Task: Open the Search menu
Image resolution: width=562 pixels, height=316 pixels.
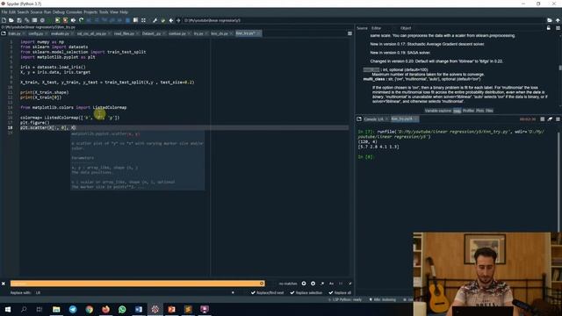Action: click(23, 12)
